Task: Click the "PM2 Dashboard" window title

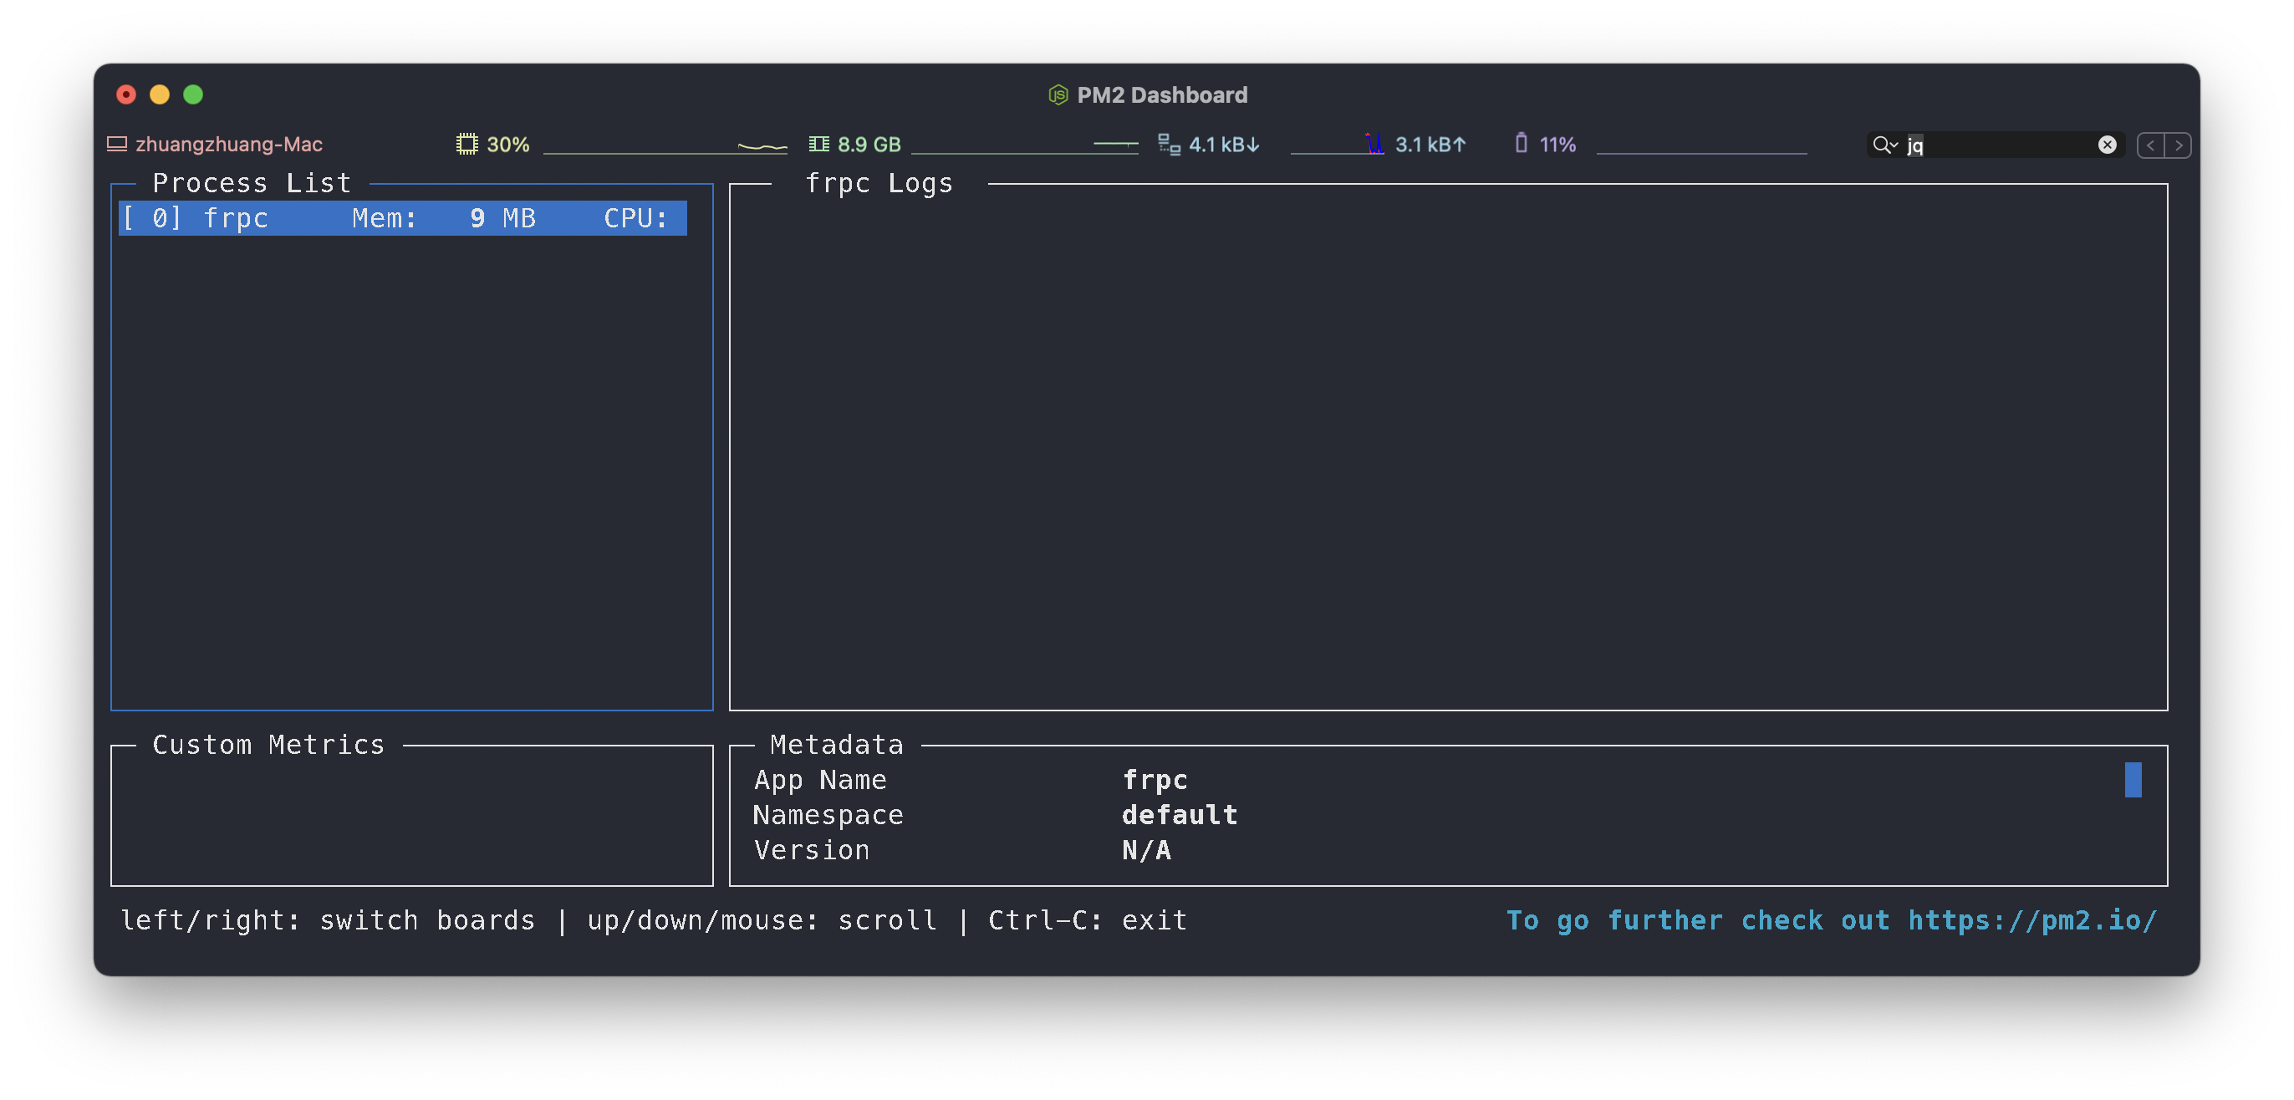Action: [x=1162, y=94]
